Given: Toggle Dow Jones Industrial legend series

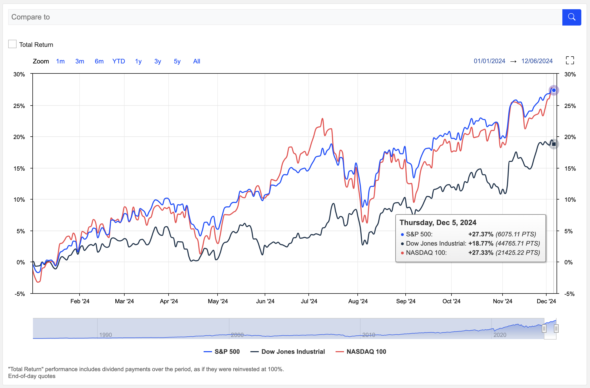Looking at the screenshot, I should 287,352.
